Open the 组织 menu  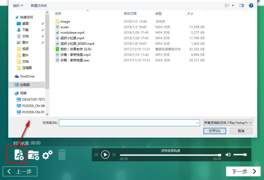tap(18, 5)
